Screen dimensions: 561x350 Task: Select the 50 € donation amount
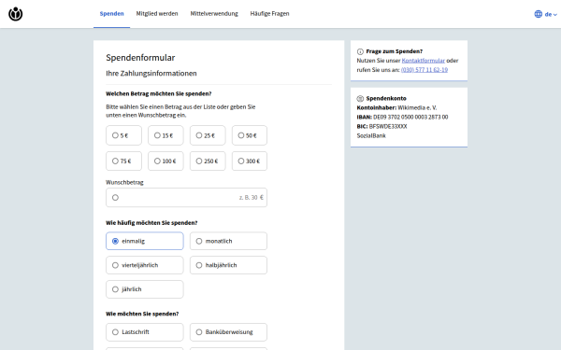pyautogui.click(x=250, y=135)
